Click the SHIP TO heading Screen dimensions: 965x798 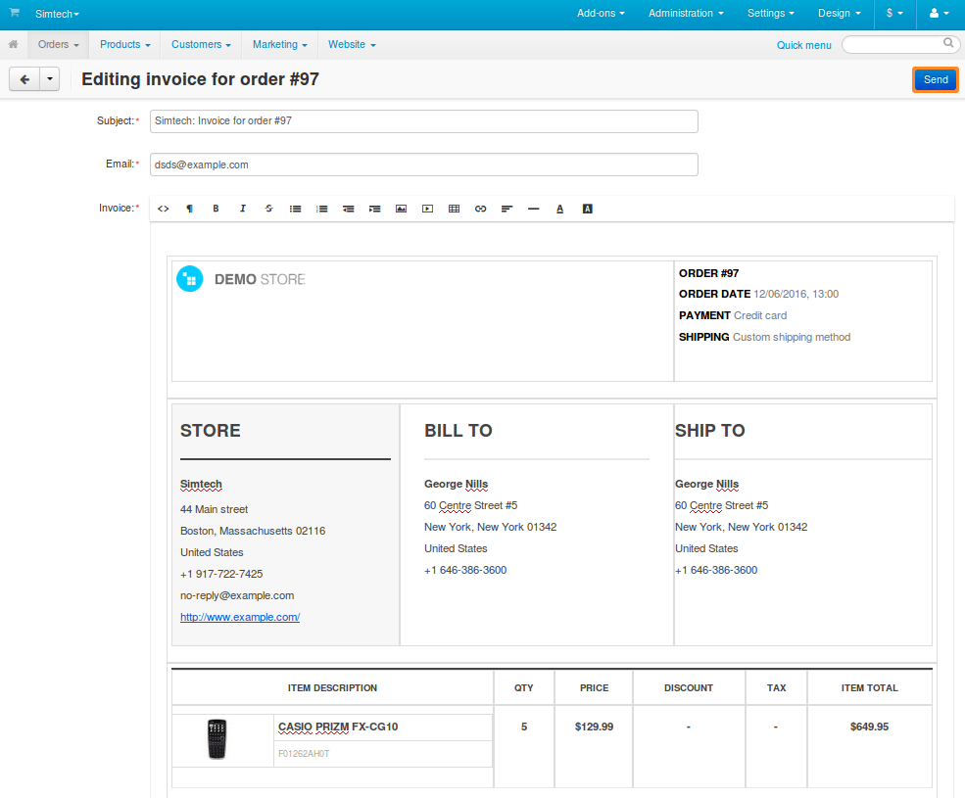(709, 431)
